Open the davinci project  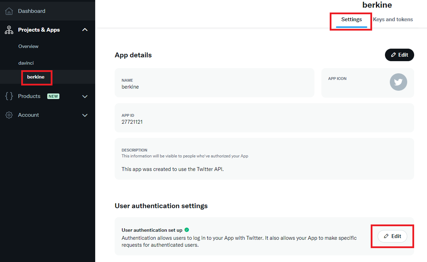coord(26,63)
